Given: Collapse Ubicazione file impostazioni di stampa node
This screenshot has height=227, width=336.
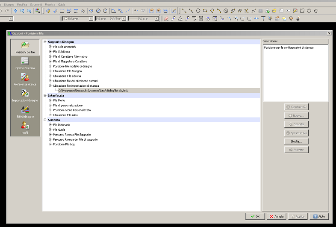Looking at the screenshot, I should click(x=50, y=86).
